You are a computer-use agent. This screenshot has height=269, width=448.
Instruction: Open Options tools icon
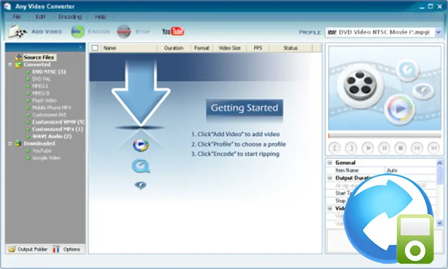(56, 249)
